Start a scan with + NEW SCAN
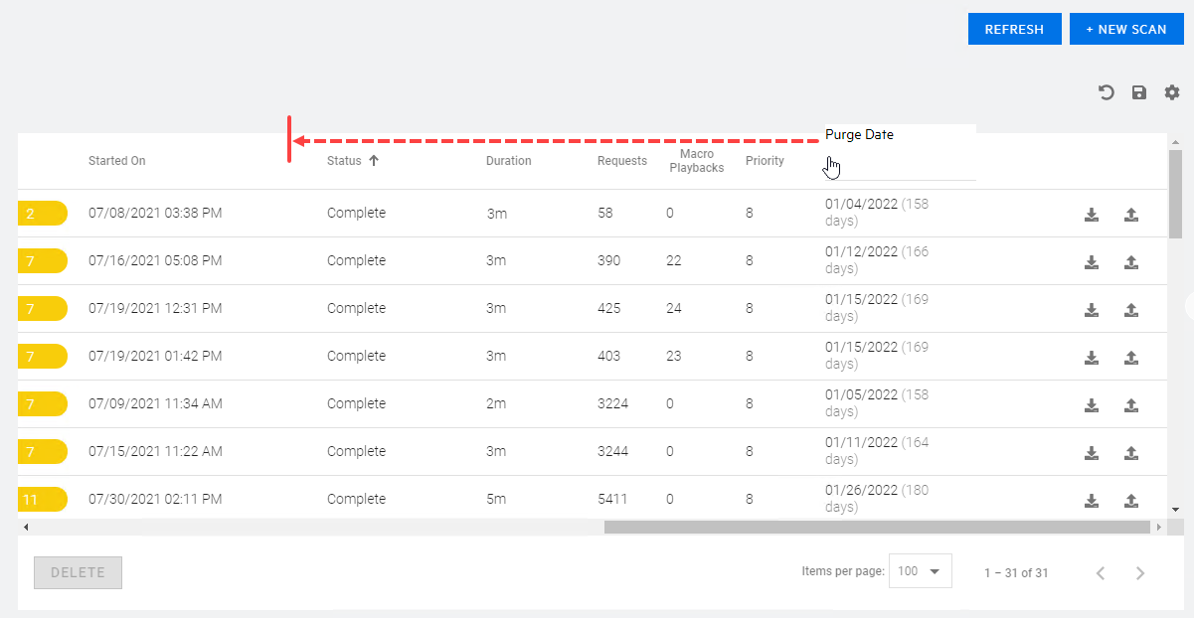1194x618 pixels. click(1125, 29)
